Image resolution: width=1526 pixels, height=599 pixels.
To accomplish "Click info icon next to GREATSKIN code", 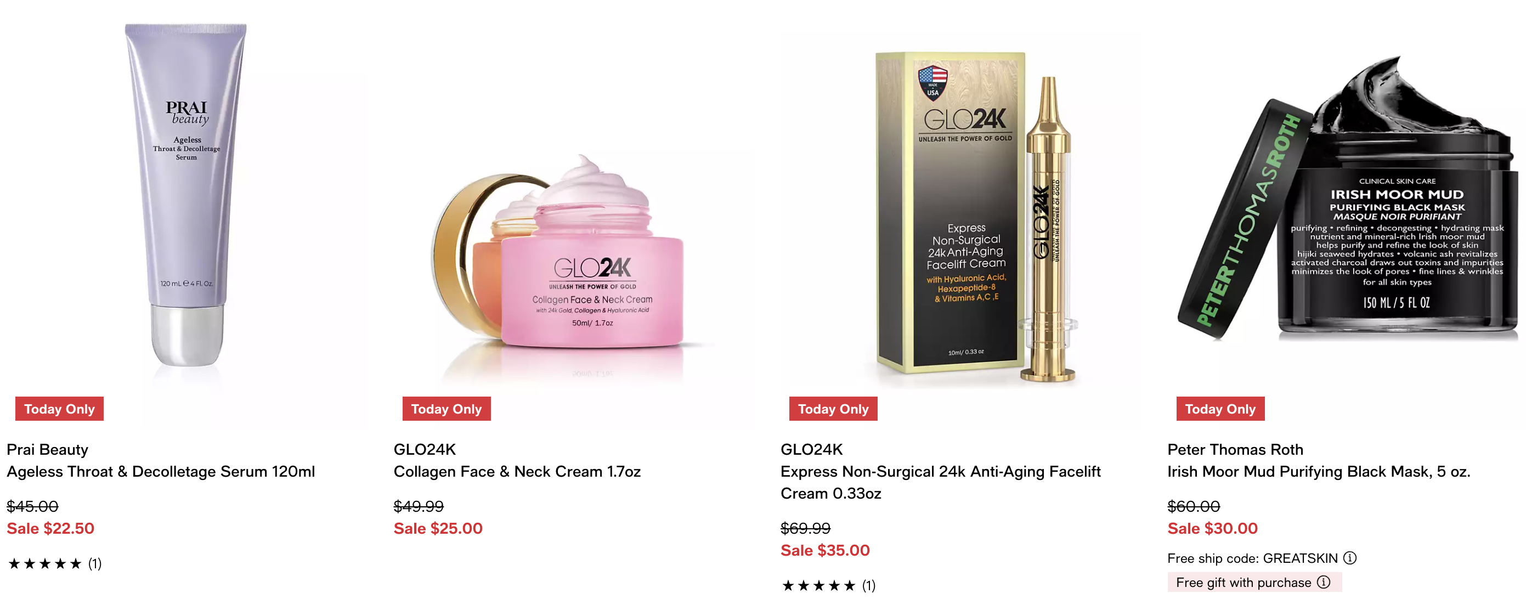I will (x=1349, y=557).
